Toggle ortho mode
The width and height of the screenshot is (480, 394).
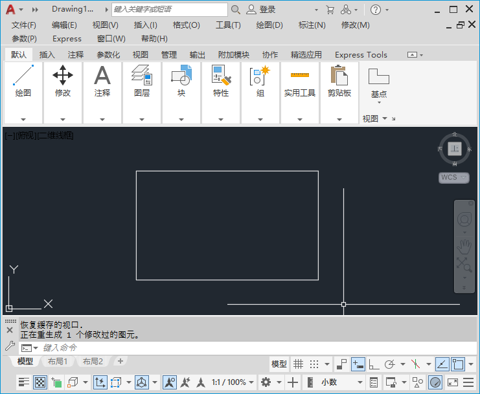click(374, 364)
